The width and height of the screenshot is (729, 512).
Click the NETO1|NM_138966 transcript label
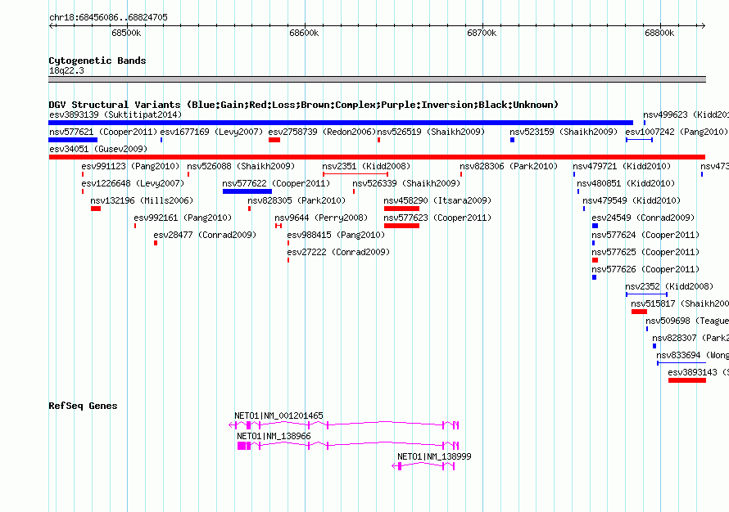click(x=274, y=436)
